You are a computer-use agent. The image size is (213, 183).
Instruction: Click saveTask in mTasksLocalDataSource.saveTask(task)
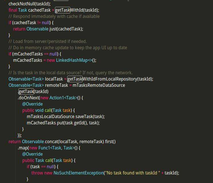pos(84,116)
